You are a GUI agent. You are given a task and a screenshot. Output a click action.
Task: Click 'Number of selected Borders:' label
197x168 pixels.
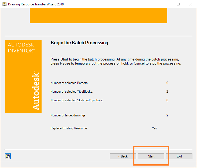pyautogui.click(x=69, y=83)
